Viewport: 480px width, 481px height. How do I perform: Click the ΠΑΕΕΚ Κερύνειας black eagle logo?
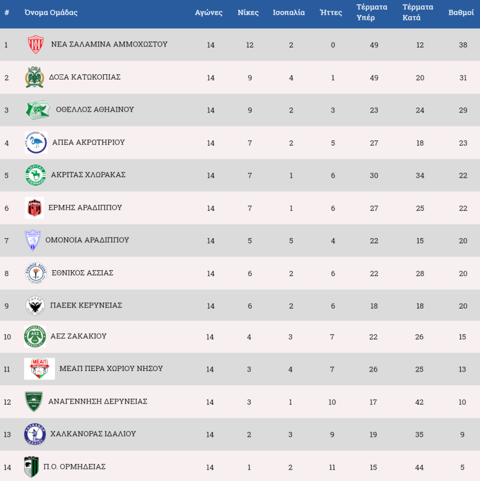[35, 305]
